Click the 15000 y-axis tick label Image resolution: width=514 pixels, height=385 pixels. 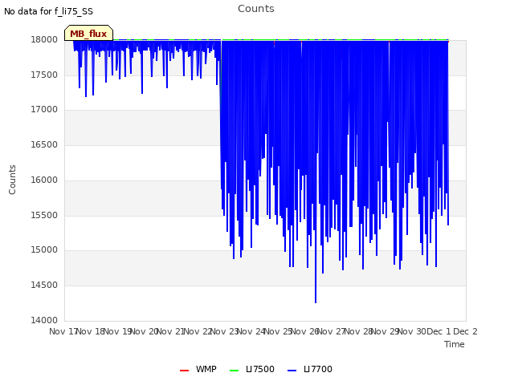44,250
